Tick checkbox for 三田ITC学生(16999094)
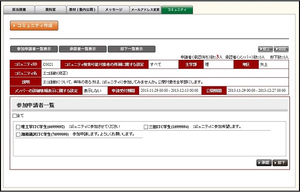 [x=146, y=127]
